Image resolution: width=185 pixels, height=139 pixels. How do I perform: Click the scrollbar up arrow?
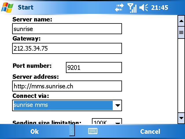(x=181, y=21)
